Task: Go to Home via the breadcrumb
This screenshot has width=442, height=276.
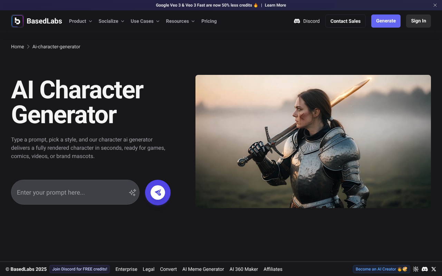Action: coord(18,47)
